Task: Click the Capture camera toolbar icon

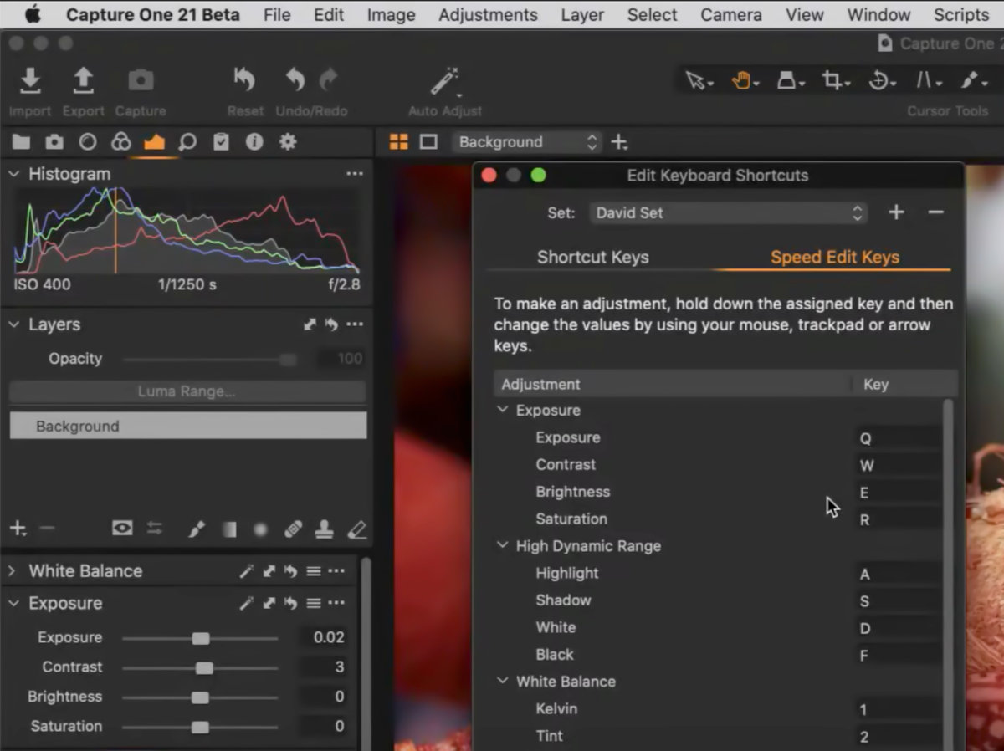Action: (x=141, y=80)
